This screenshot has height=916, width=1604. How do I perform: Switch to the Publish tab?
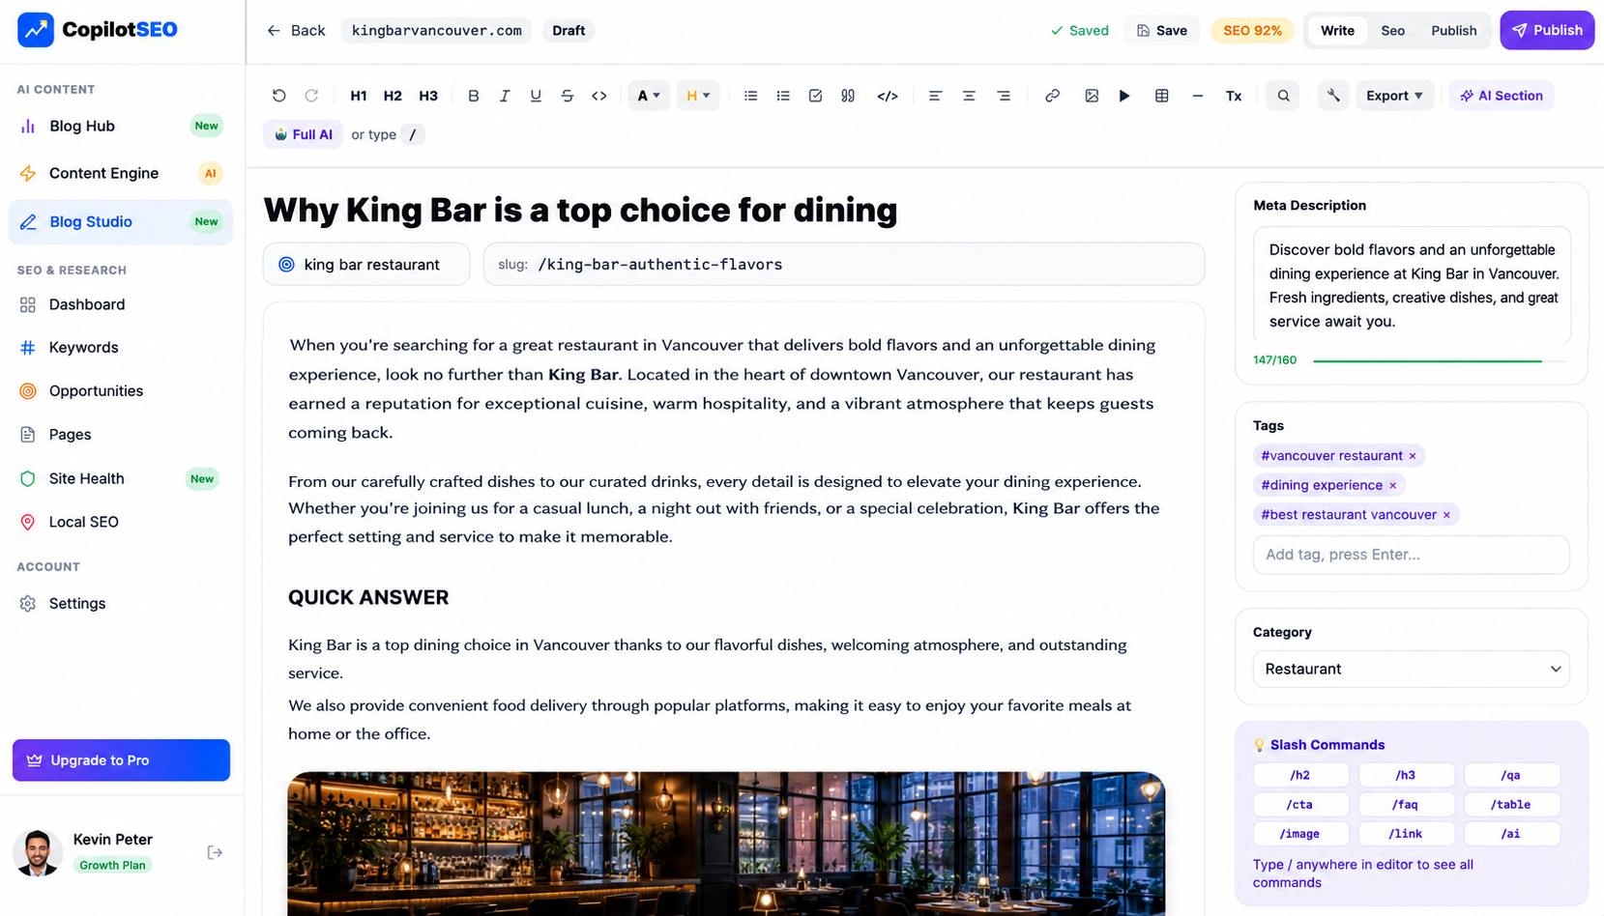click(1453, 30)
